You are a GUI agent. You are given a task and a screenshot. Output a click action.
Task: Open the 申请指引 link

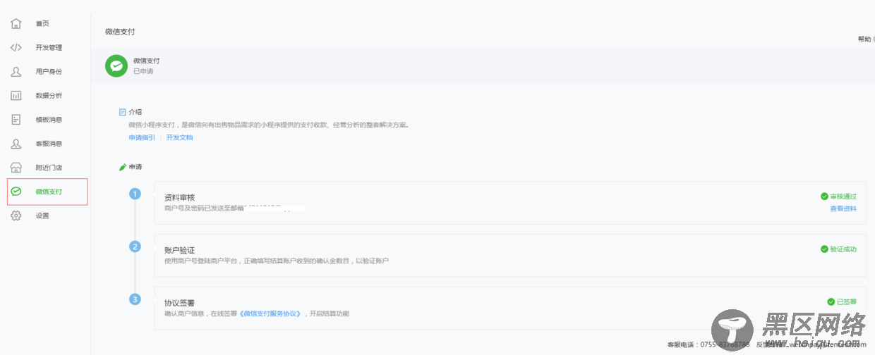tap(142, 137)
